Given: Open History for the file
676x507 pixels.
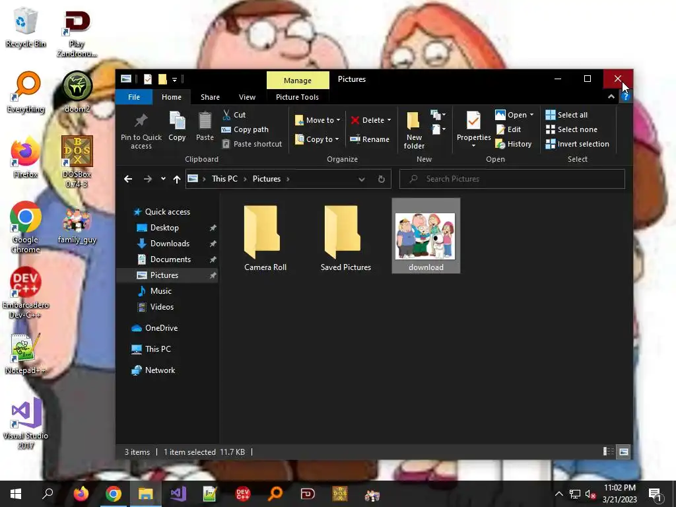Looking at the screenshot, I should tap(514, 144).
